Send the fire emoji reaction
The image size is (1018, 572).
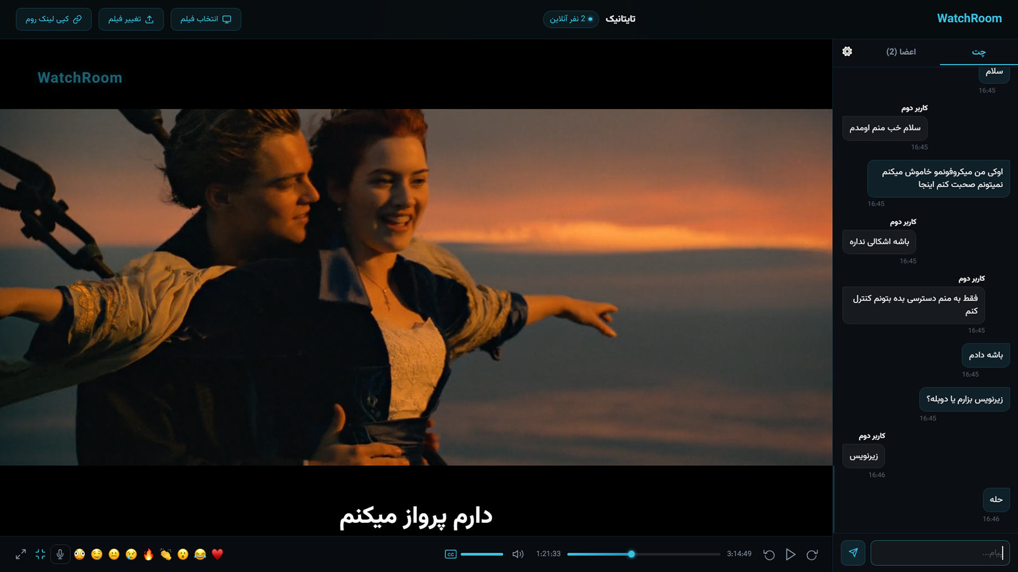tap(148, 554)
